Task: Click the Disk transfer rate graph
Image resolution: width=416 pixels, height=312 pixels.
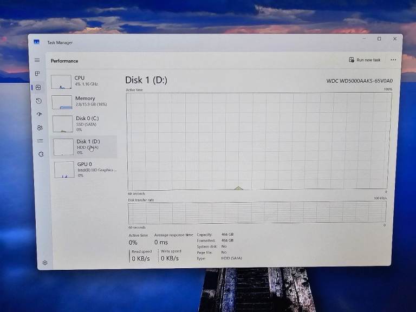Action: [x=257, y=212]
